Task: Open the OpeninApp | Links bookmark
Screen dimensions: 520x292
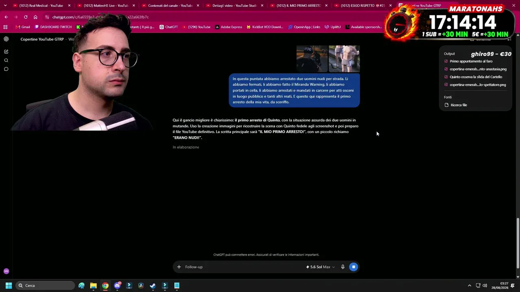Action: pyautogui.click(x=304, y=27)
